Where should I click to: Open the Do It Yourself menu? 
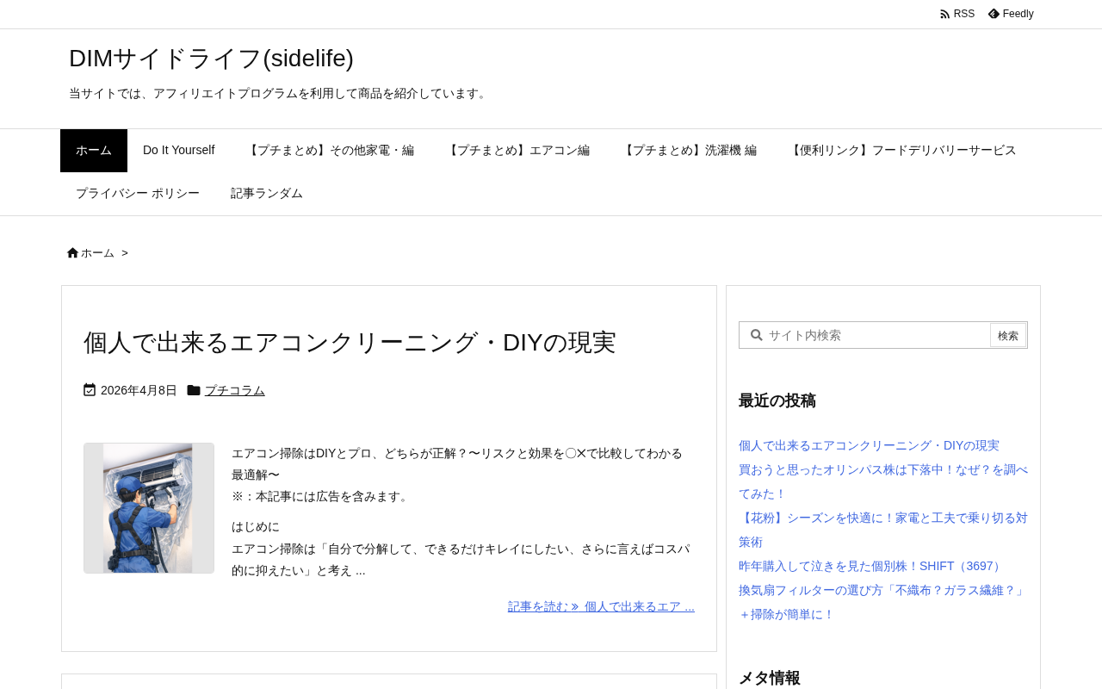pos(178,151)
